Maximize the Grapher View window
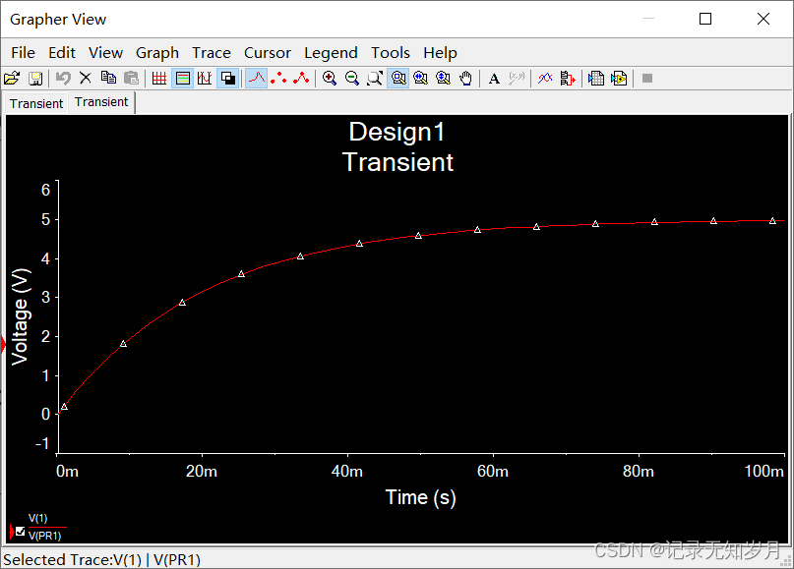Image resolution: width=794 pixels, height=569 pixels. click(x=705, y=19)
